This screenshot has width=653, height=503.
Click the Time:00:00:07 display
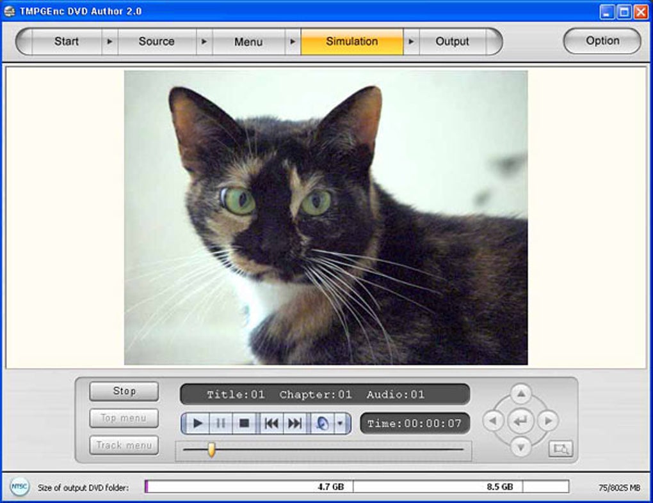[415, 424]
